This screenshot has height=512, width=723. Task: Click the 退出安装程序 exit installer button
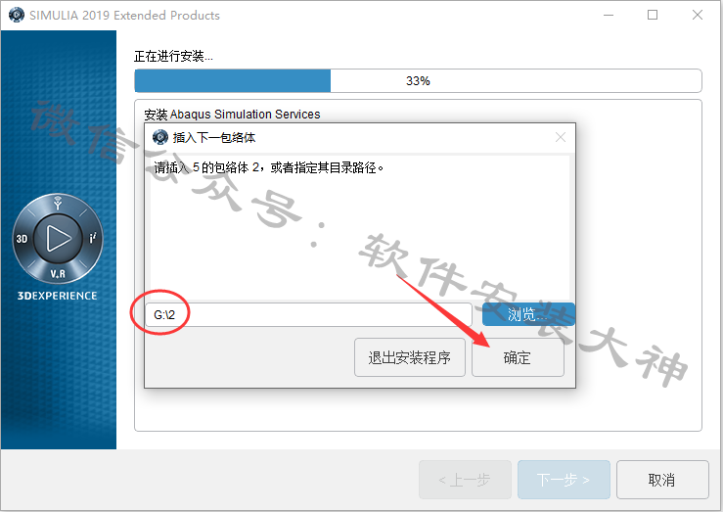pos(410,357)
